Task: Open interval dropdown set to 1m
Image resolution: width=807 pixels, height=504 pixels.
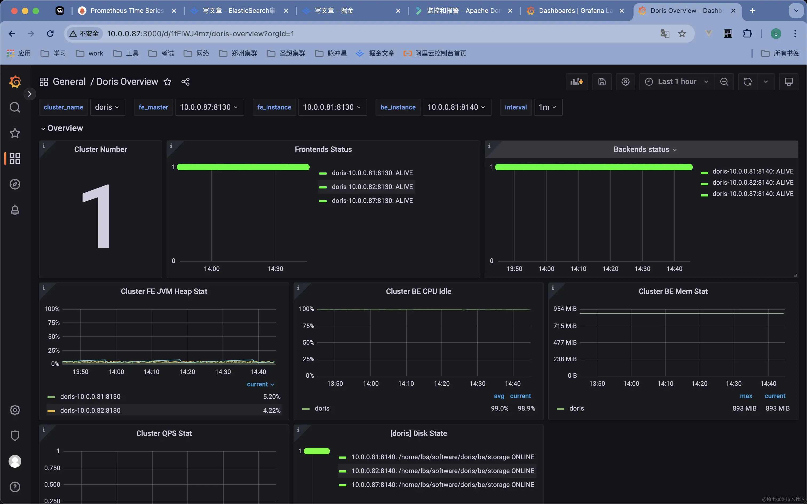Action: [548, 107]
